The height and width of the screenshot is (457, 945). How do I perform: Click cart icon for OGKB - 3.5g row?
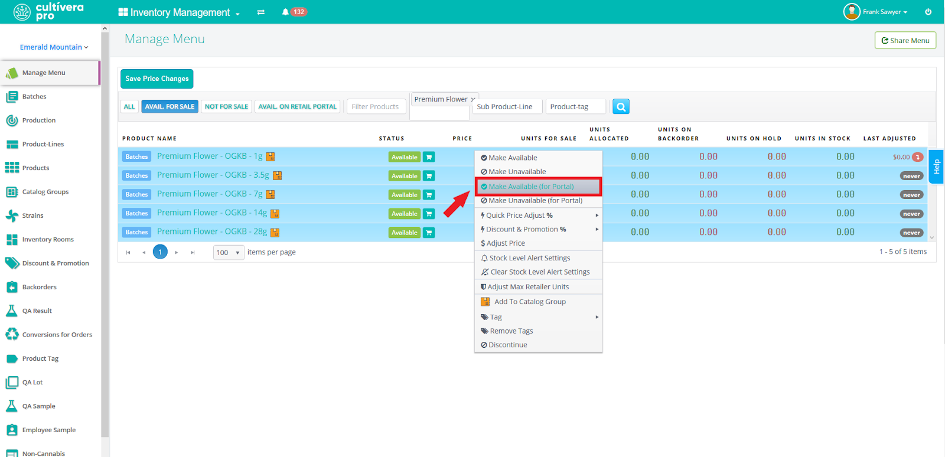[429, 176]
